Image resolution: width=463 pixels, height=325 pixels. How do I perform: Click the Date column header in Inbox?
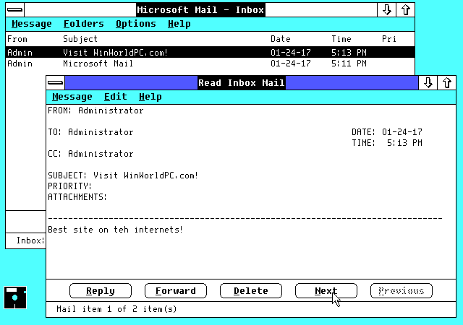(x=281, y=39)
